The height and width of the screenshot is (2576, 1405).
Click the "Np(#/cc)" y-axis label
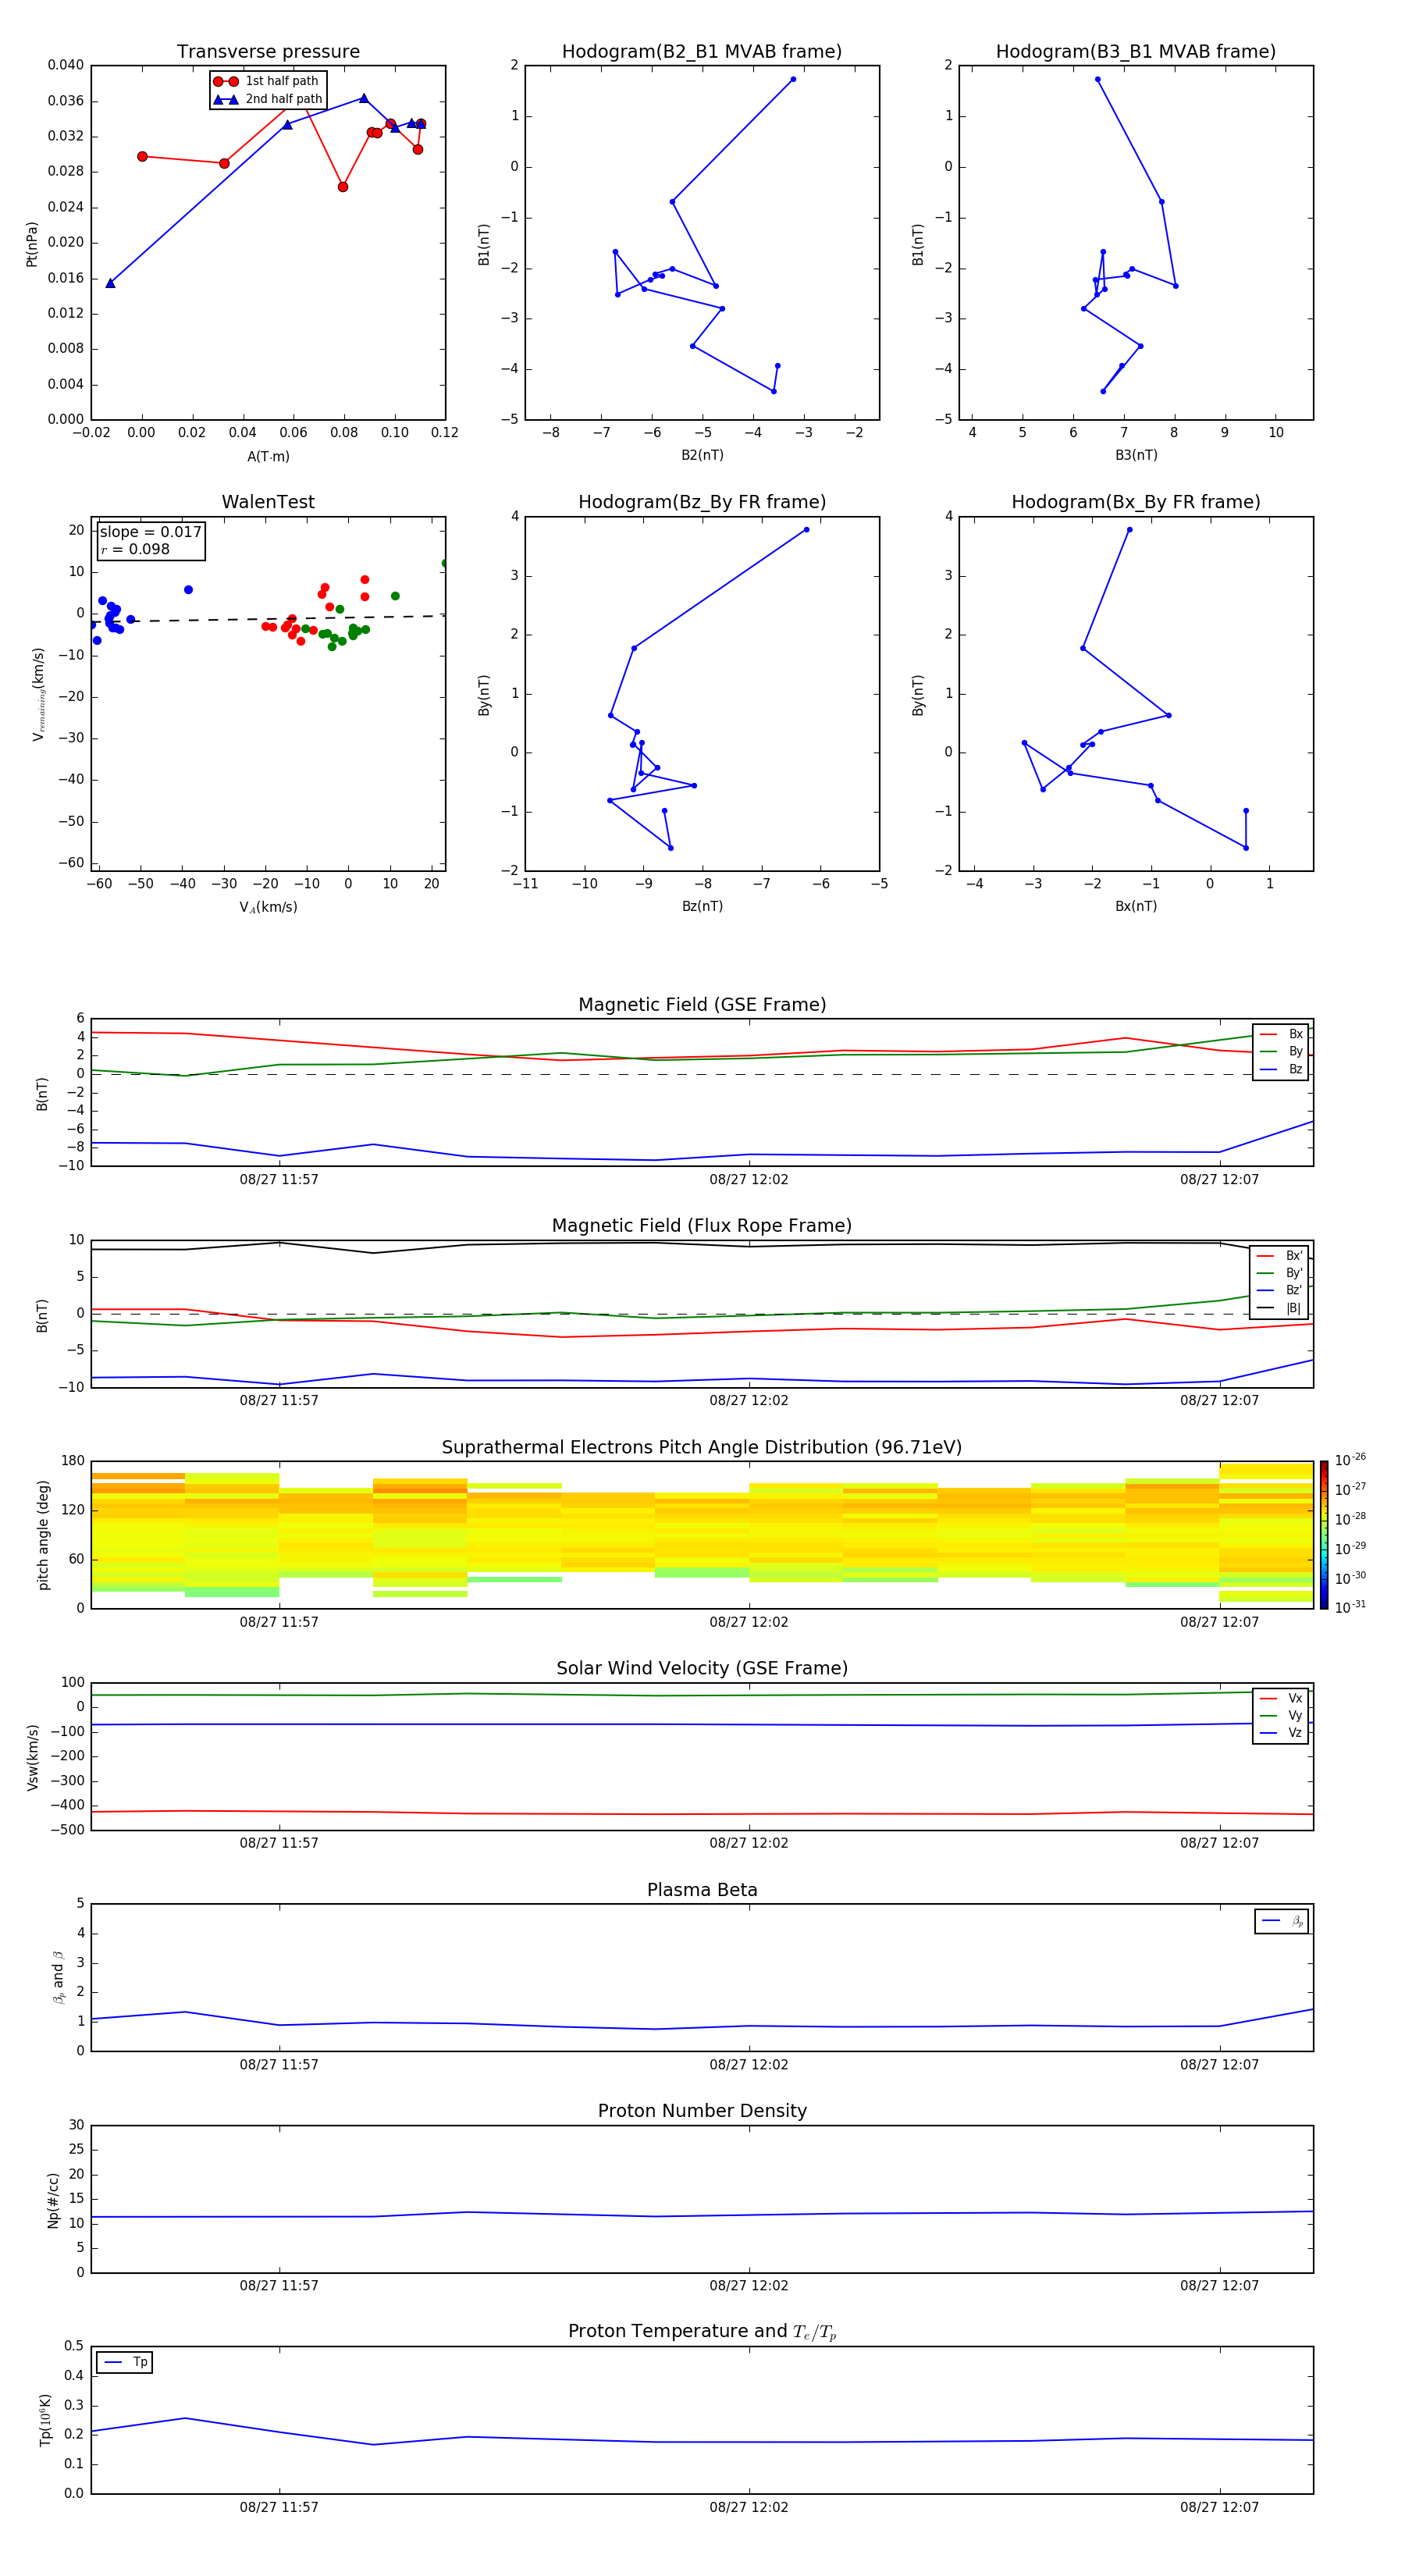[53, 2200]
